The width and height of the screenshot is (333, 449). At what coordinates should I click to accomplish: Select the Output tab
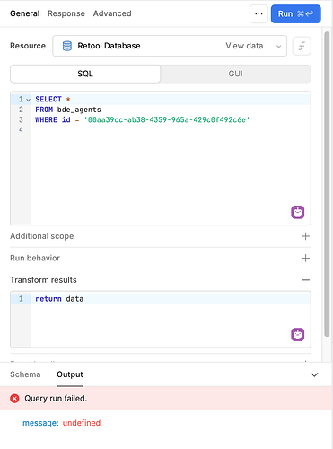[70, 374]
